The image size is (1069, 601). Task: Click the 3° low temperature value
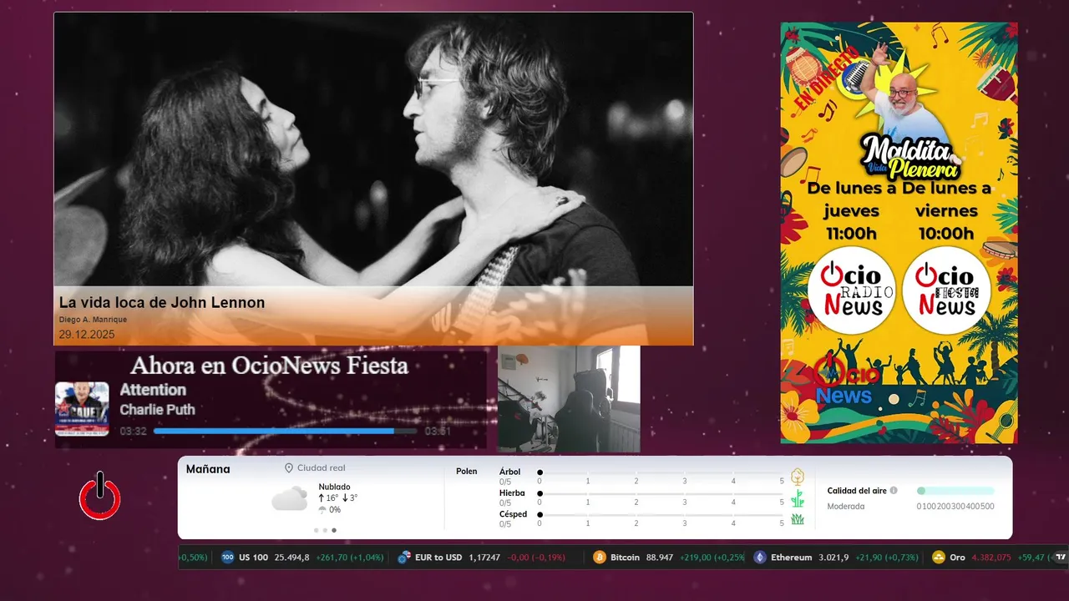point(353,498)
